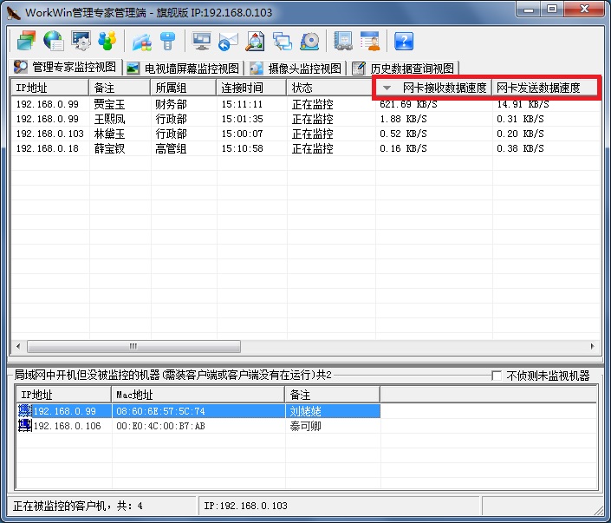Click the sort arrow on 网卡接收数据速度 column

coord(387,88)
